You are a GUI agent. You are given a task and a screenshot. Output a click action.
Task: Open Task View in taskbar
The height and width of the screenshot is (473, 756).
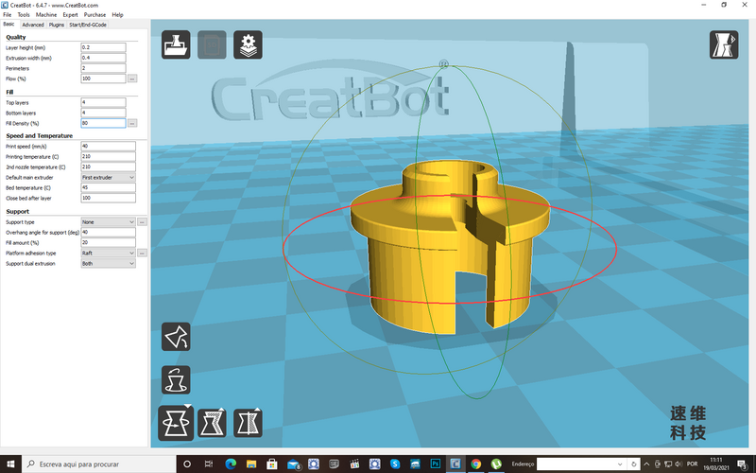[208, 464]
